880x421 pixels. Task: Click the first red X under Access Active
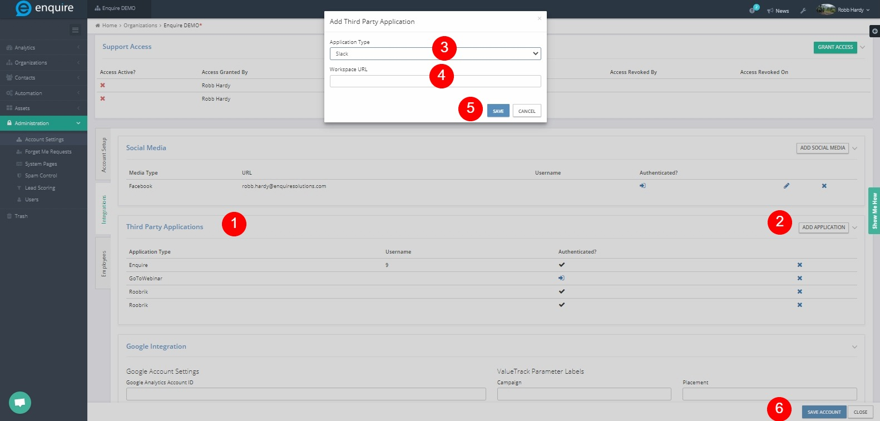click(x=102, y=85)
